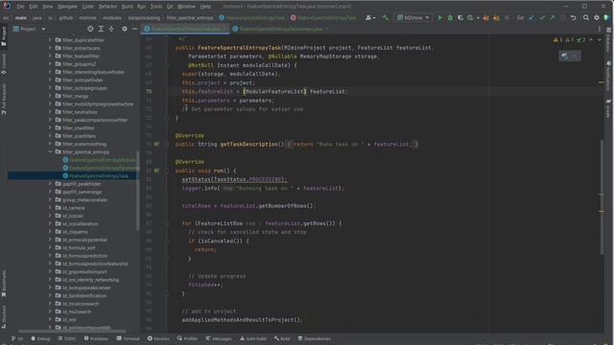The image size is (614, 345).
Task: Click the dataprocessing breadcrumb
Action: tap(144, 18)
